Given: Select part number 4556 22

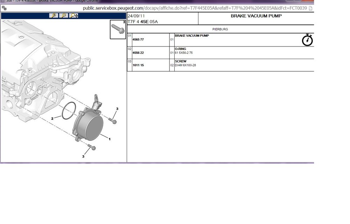Looking at the screenshot, I should [138, 53].
